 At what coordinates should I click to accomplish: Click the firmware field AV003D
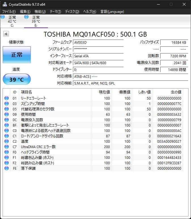tap(98, 42)
